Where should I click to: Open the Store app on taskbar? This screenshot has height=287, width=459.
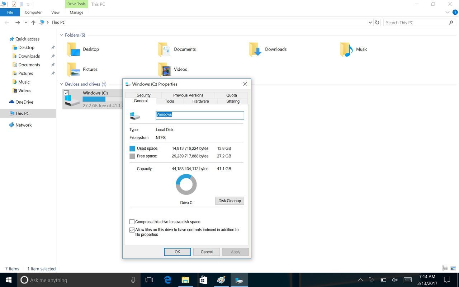(x=203, y=280)
